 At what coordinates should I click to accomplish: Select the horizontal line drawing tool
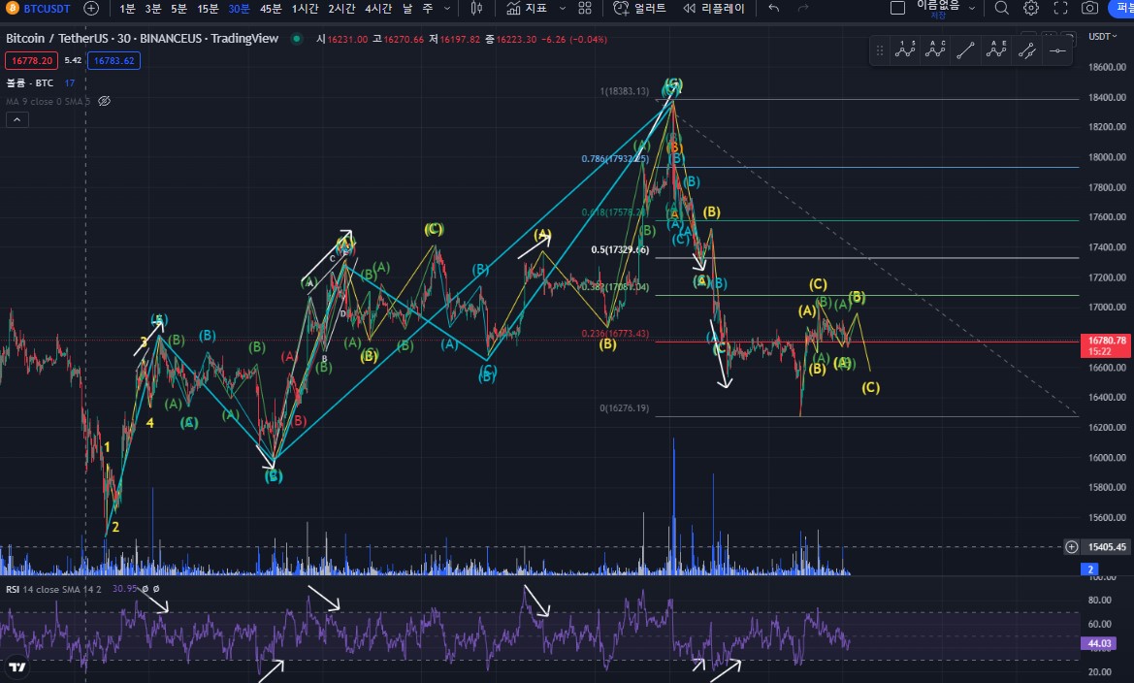(1057, 49)
